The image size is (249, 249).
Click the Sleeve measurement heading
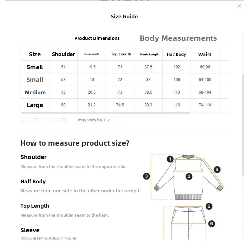pos(30,230)
